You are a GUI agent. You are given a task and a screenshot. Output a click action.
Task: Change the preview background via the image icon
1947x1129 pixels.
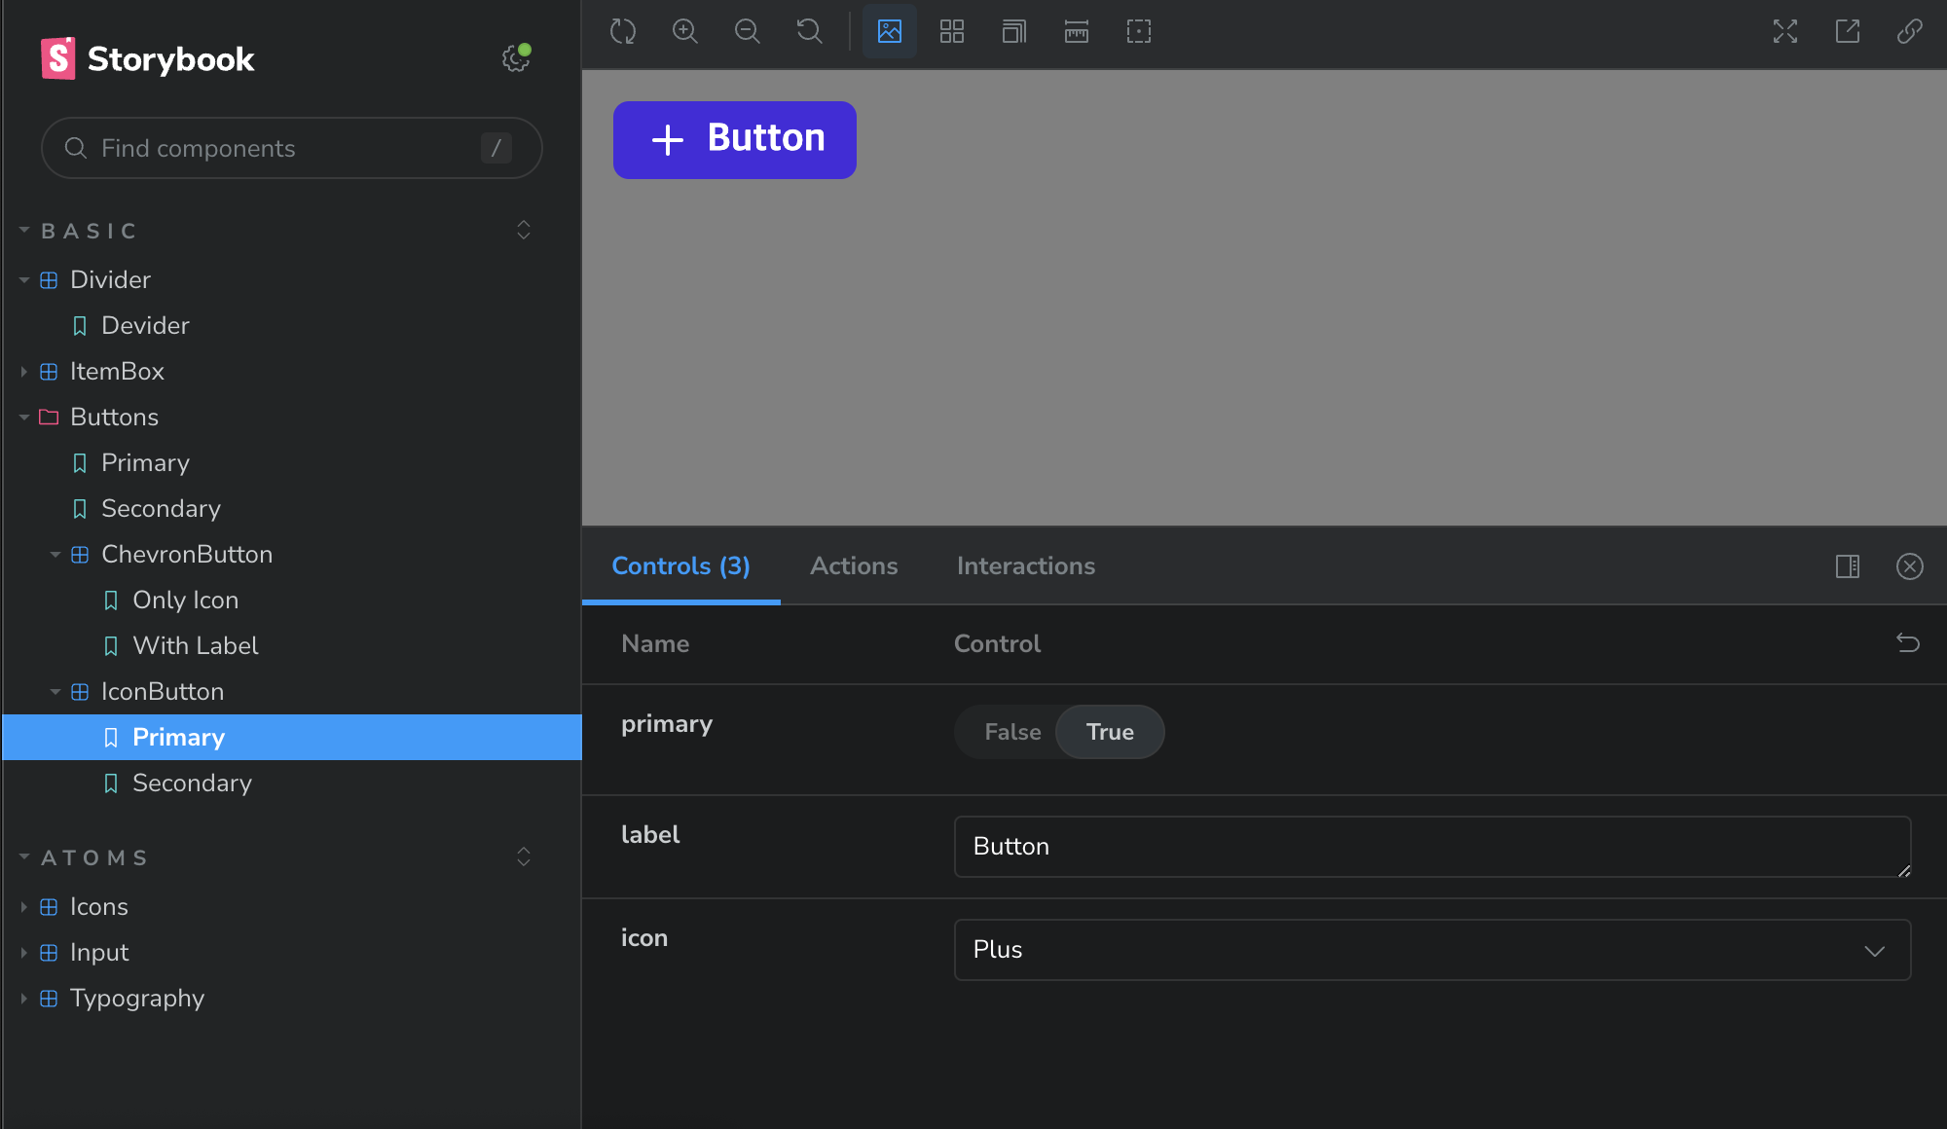point(889,31)
